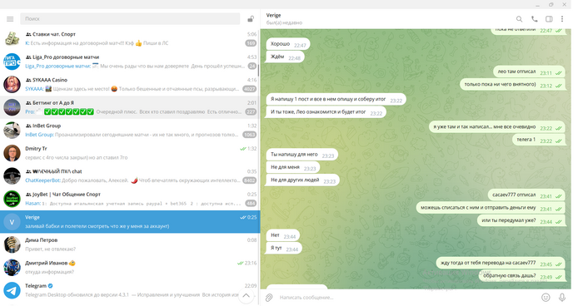Start a voice call with Verige

tap(535, 19)
